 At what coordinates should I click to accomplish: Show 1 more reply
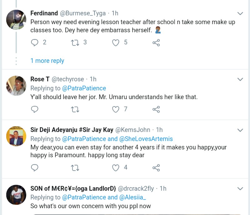[x=47, y=61]
